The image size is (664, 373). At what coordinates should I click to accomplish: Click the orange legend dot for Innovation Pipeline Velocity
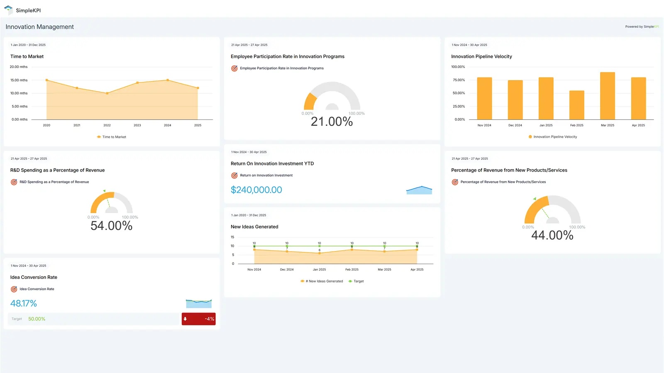[530, 136]
